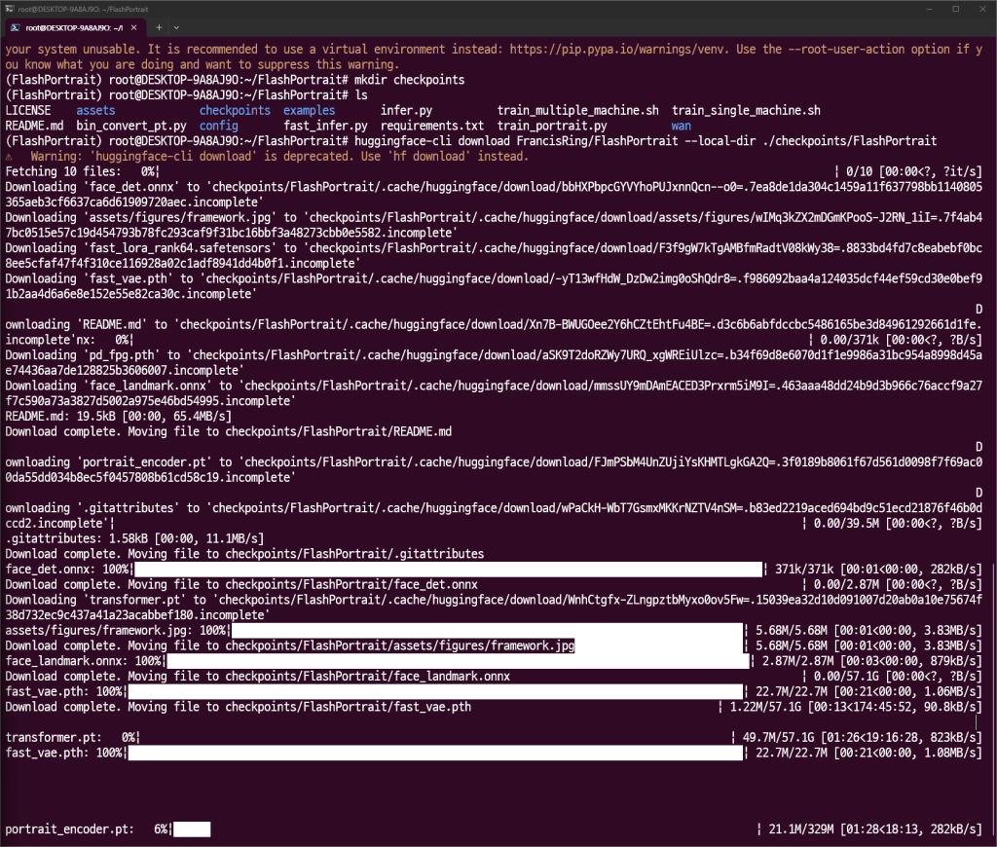Click the face_det.onnx 100% progress bar
Screen dimensions: 997x847
coord(448,570)
